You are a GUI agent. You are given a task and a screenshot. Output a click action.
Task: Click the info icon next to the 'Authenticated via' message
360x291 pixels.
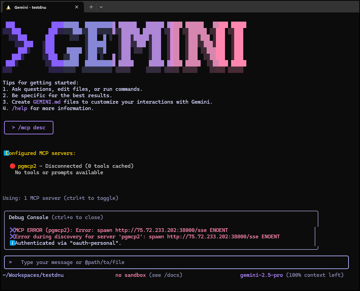(12, 243)
